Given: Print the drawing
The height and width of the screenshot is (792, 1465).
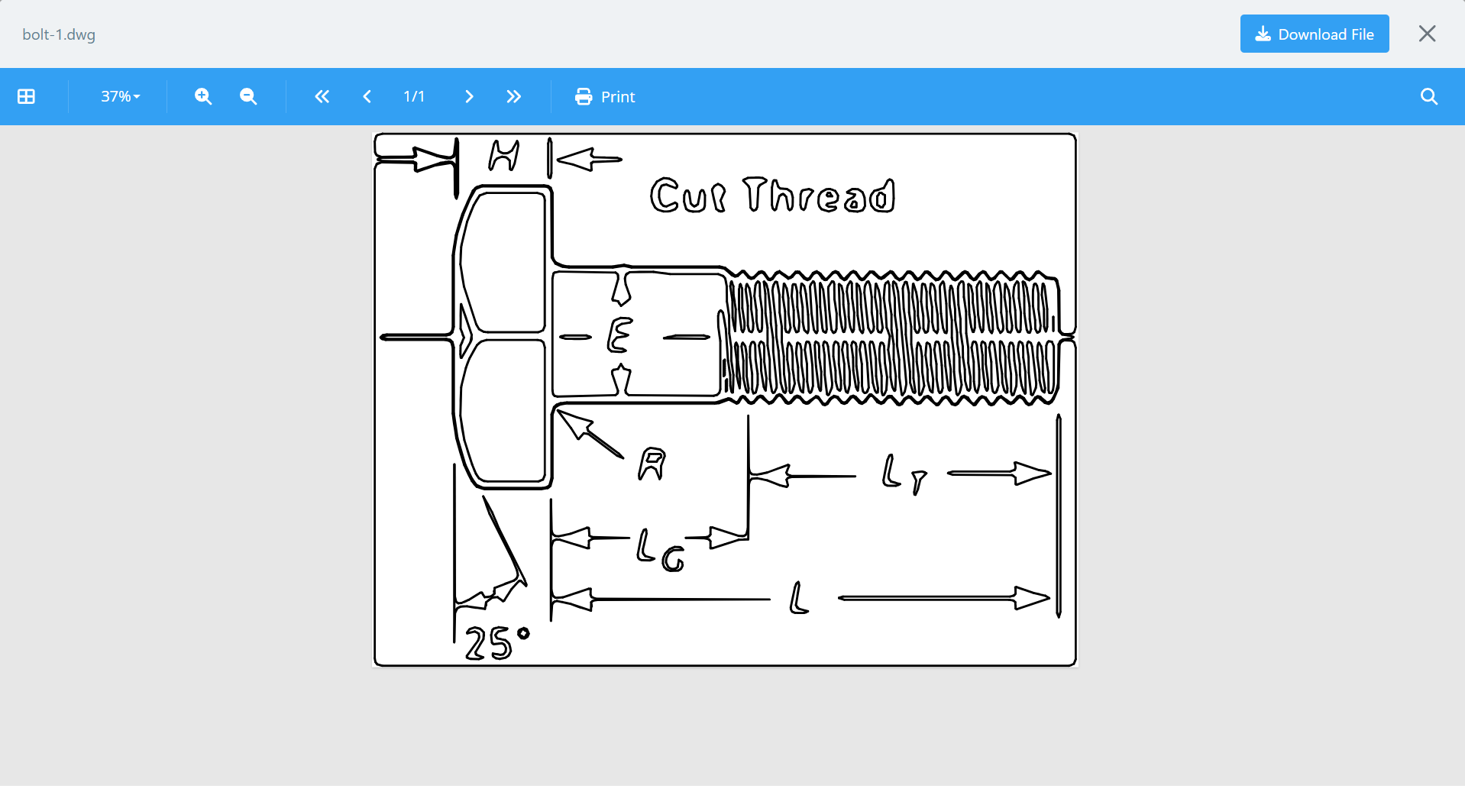Looking at the screenshot, I should tap(605, 96).
